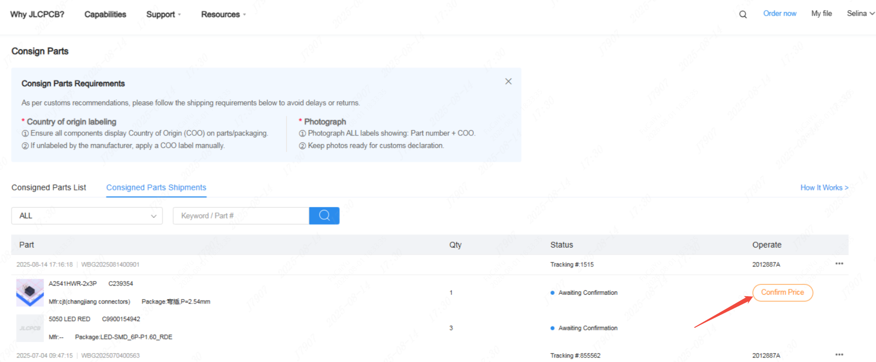Screen dimensions: 876x362
Task: Expand the Resources menu
Action: coord(224,15)
